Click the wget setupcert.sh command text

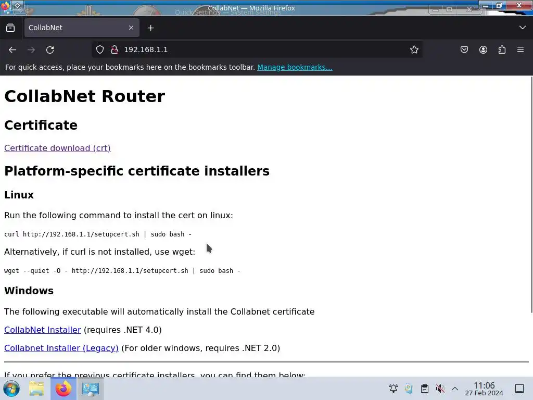pyautogui.click(x=122, y=271)
